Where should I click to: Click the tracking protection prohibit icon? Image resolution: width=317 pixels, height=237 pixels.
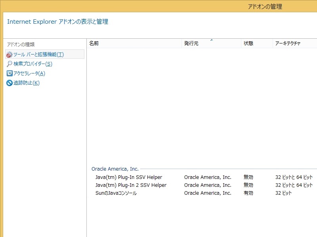(x=10, y=83)
